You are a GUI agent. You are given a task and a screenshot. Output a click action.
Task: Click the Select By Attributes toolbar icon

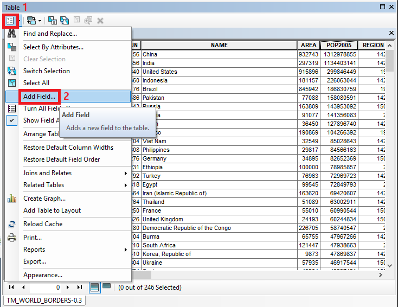[x=53, y=20]
